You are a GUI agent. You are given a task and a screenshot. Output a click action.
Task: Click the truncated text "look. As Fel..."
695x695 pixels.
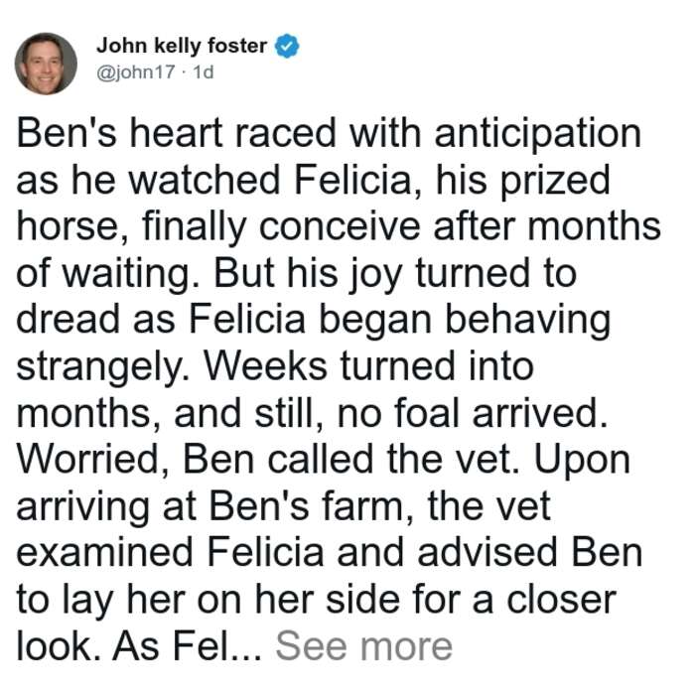click(139, 646)
